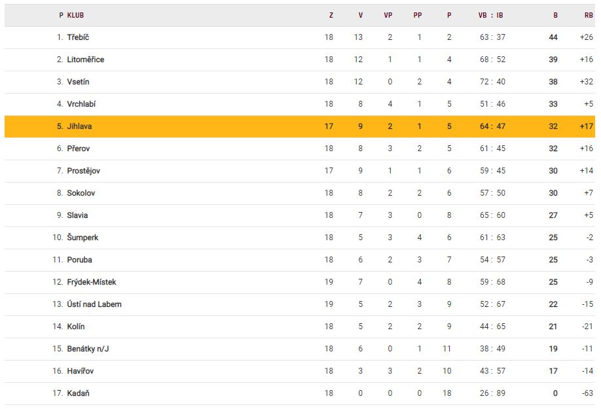Select Vsetín in the standings
This screenshot has width=601, height=409.
click(x=78, y=82)
